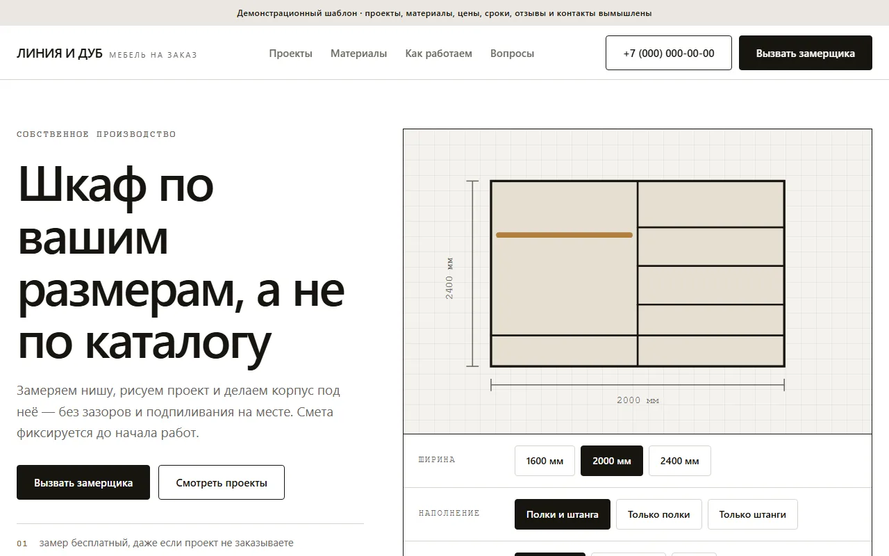The image size is (889, 556).
Task: Jump to Вопросы section
Action: (x=512, y=54)
